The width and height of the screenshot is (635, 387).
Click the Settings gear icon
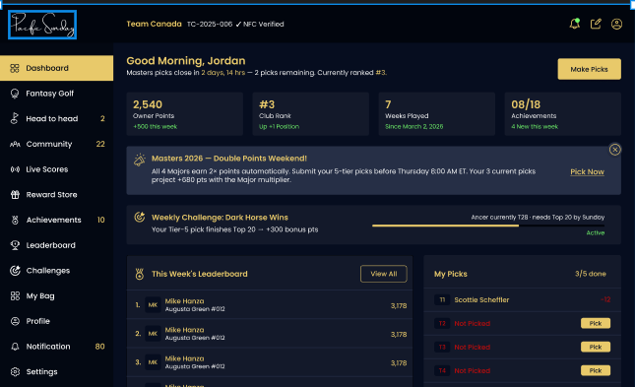click(15, 371)
